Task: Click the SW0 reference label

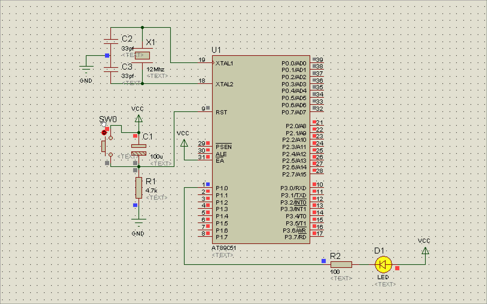Action: (x=108, y=119)
